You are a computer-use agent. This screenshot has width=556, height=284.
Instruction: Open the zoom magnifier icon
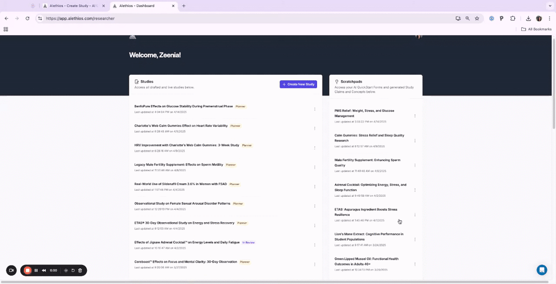tap(467, 18)
